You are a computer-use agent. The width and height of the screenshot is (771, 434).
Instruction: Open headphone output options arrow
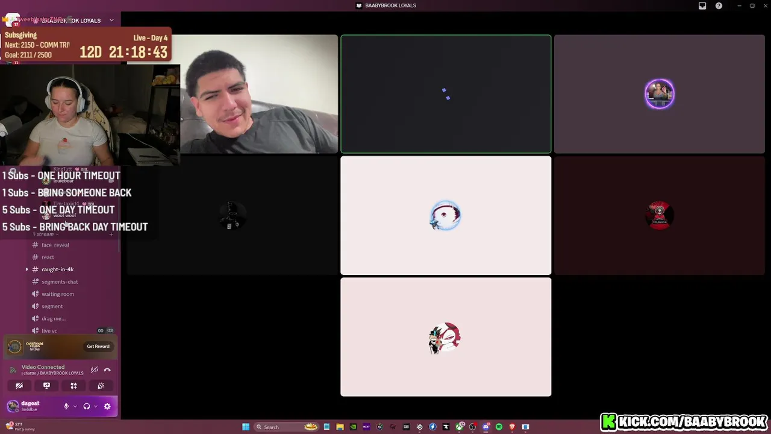coord(95,406)
